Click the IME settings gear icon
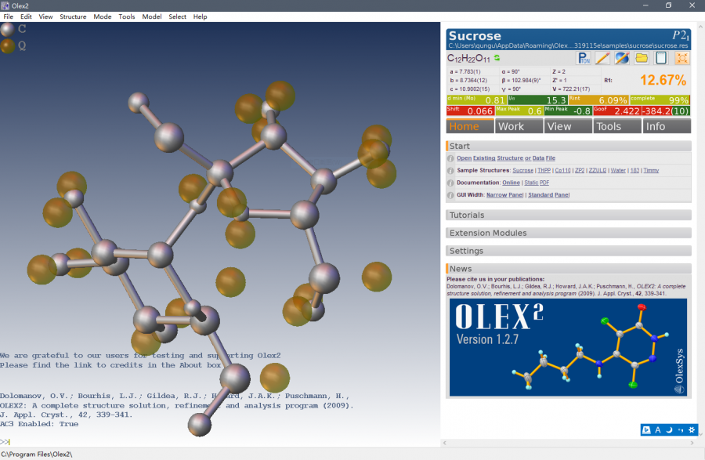 [692, 430]
